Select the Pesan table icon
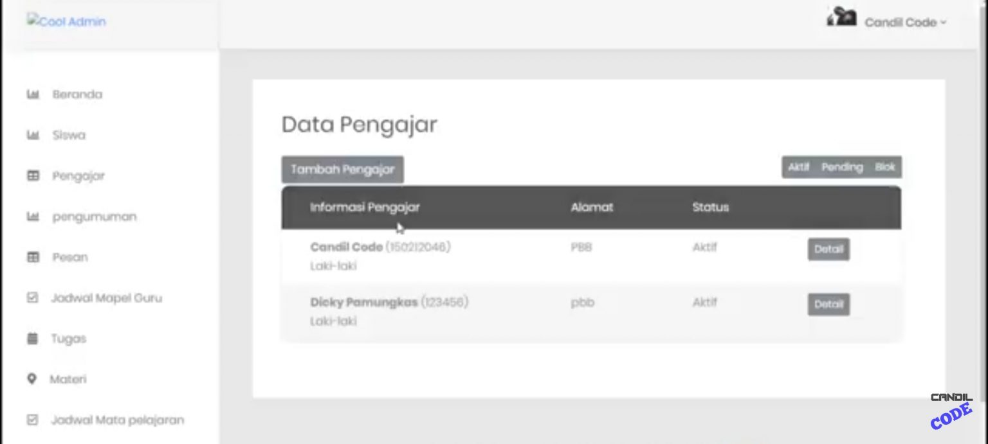Viewport: 988px width, 444px height. (x=32, y=257)
